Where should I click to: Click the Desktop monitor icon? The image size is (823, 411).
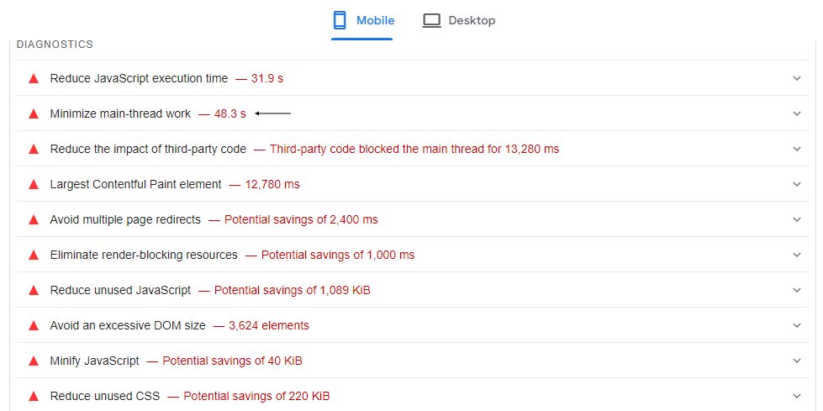click(x=431, y=20)
